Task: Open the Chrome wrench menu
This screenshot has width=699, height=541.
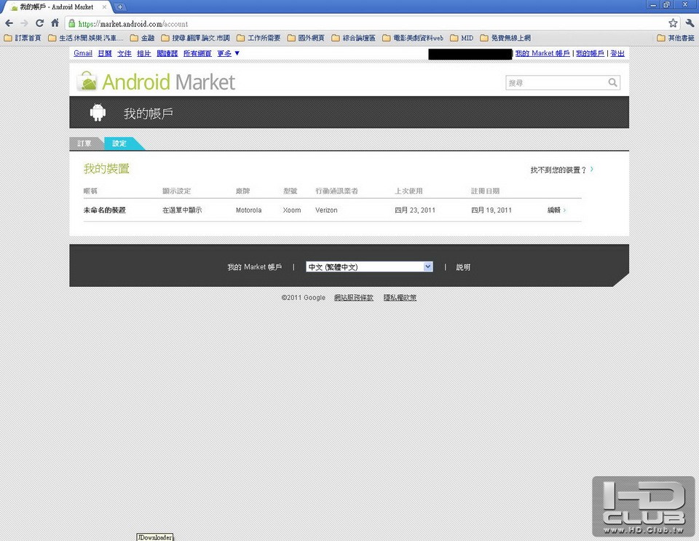Action: pos(690,23)
